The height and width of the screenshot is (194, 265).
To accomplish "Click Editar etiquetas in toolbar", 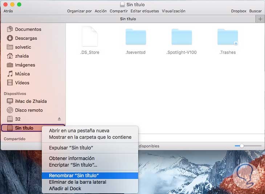I will 145,11.
